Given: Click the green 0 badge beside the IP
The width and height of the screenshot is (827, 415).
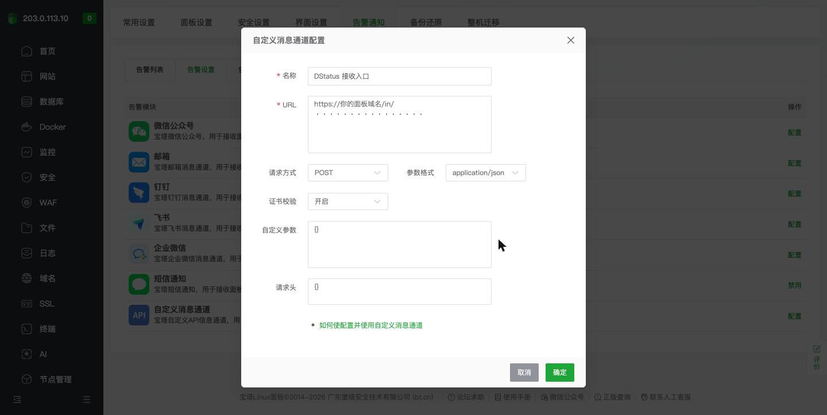Looking at the screenshot, I should 89,18.
